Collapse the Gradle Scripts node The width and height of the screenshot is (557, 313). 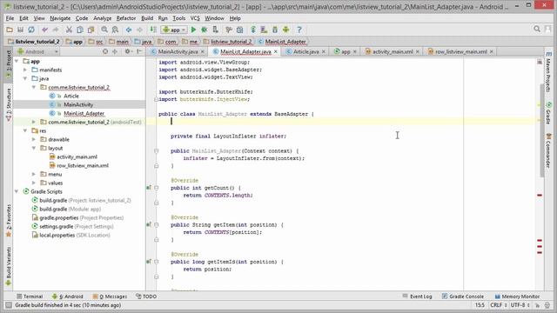click(17, 191)
